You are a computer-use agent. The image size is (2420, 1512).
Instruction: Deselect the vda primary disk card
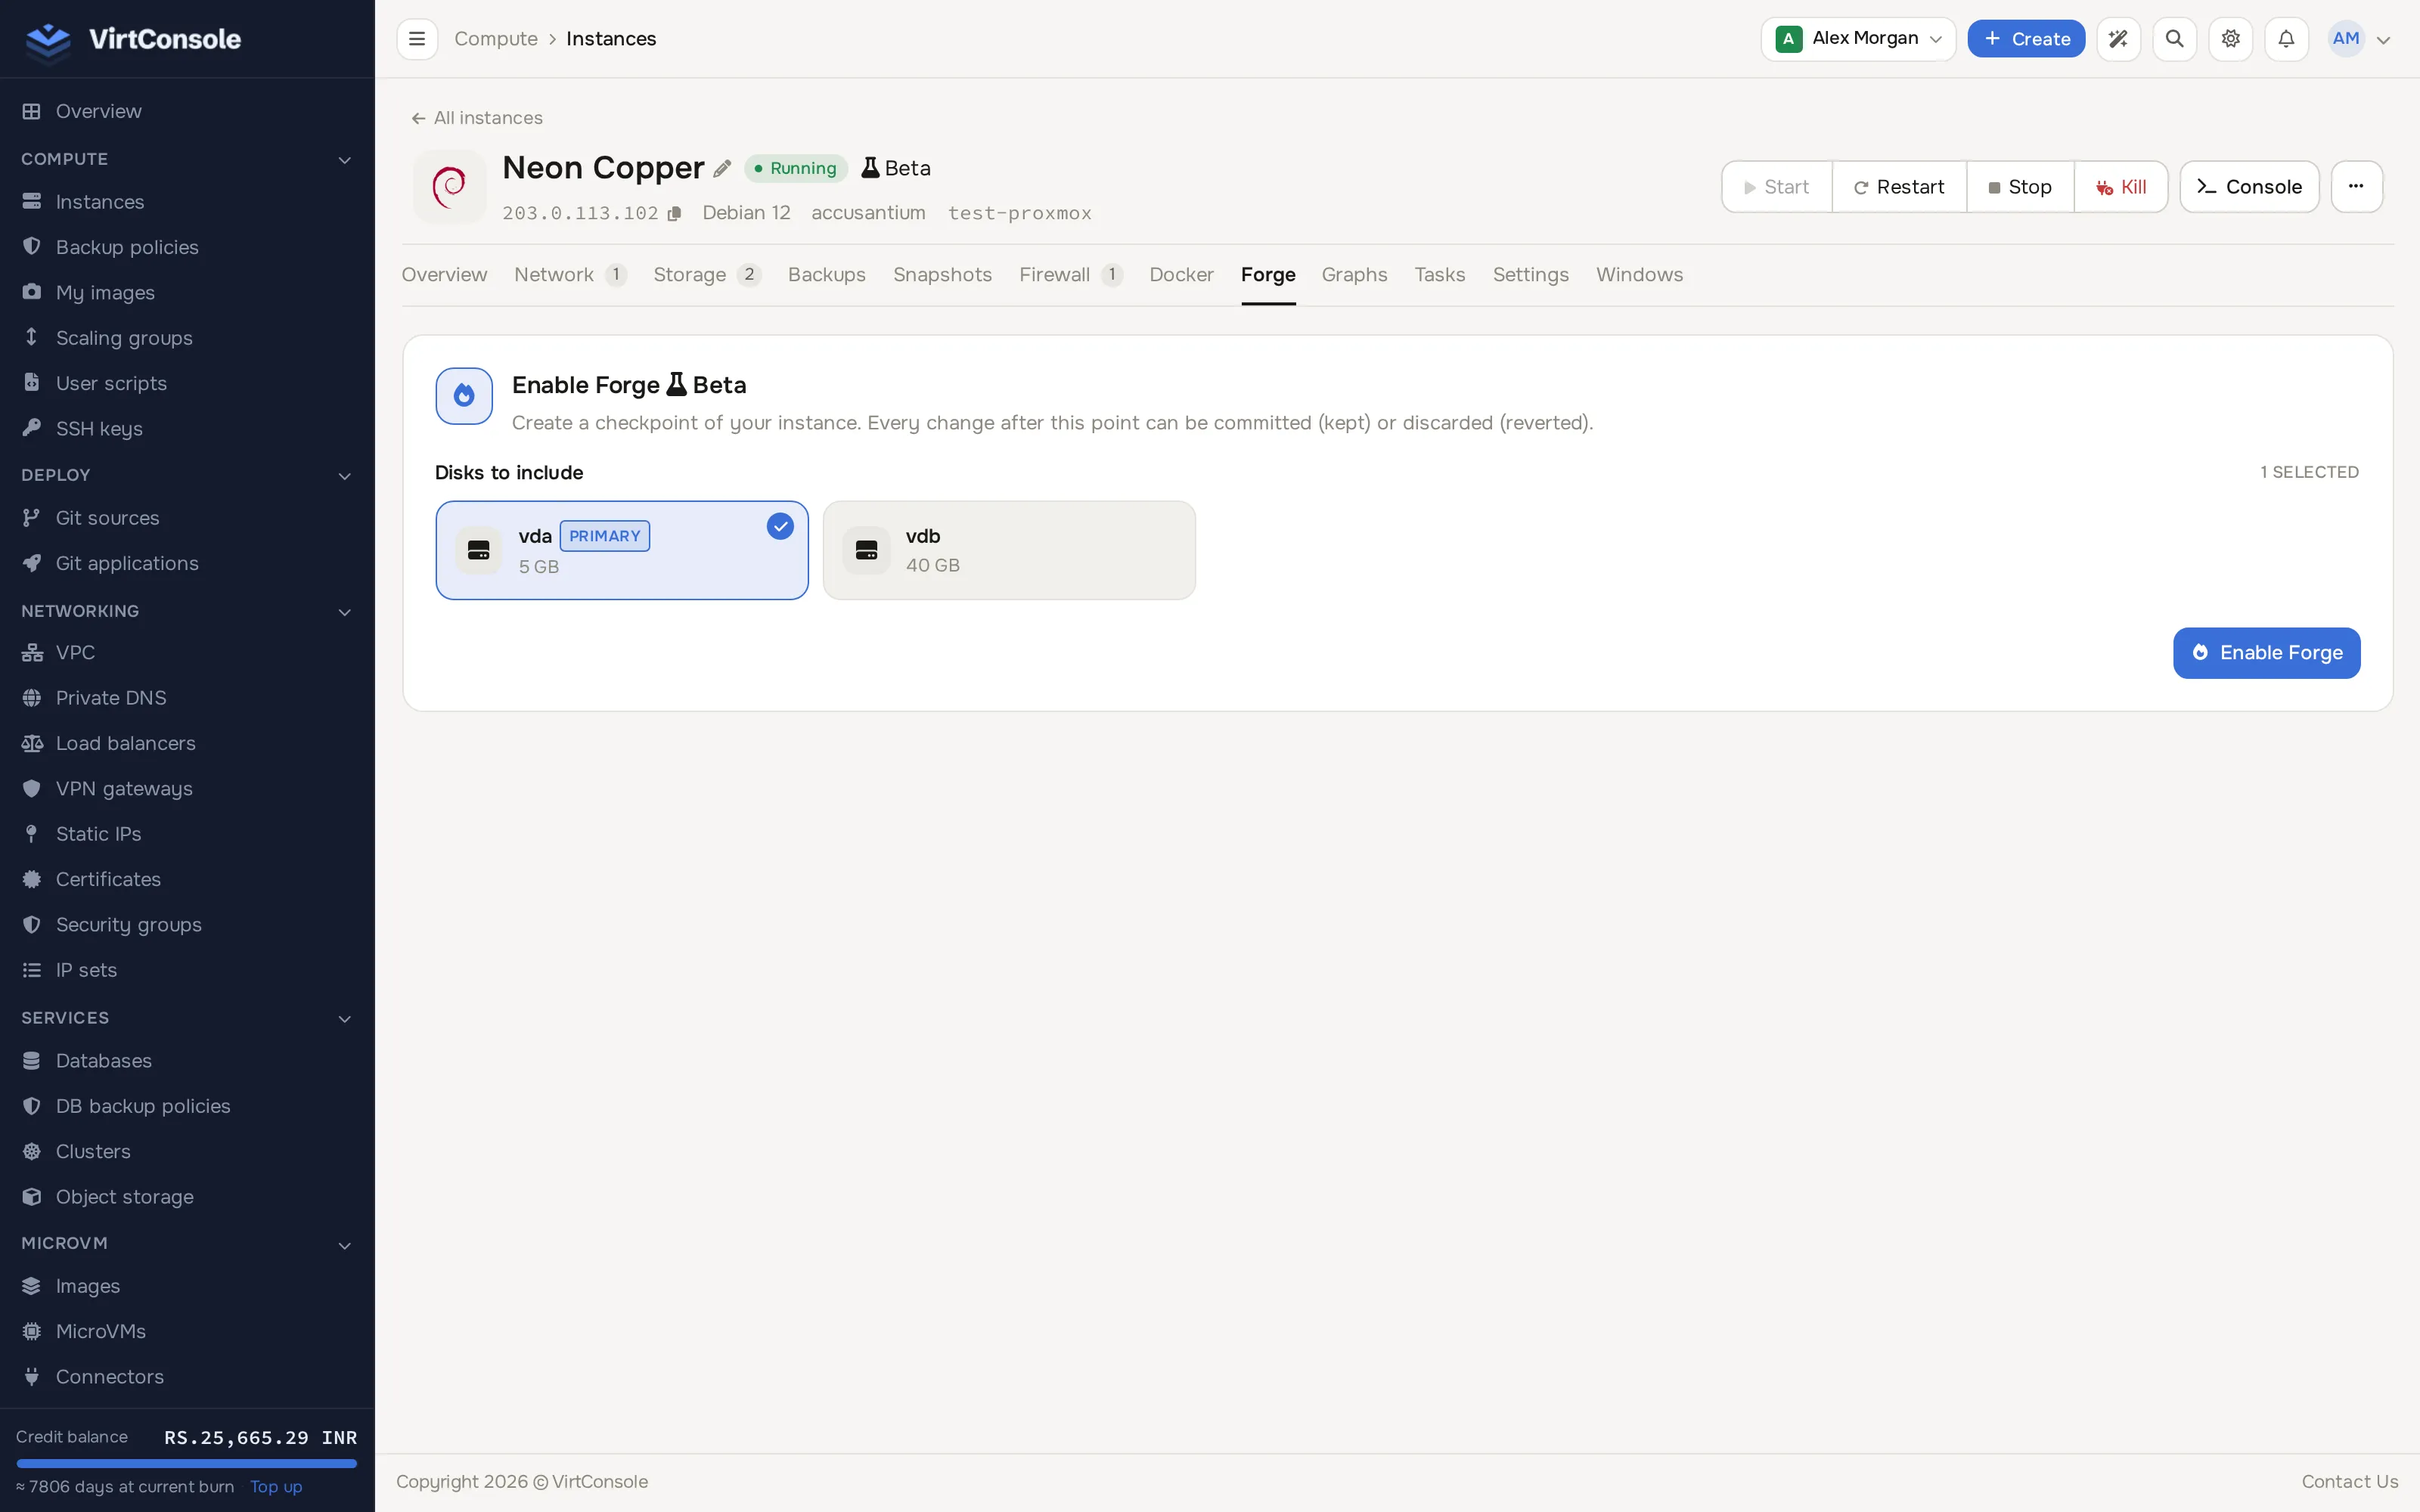(x=622, y=550)
